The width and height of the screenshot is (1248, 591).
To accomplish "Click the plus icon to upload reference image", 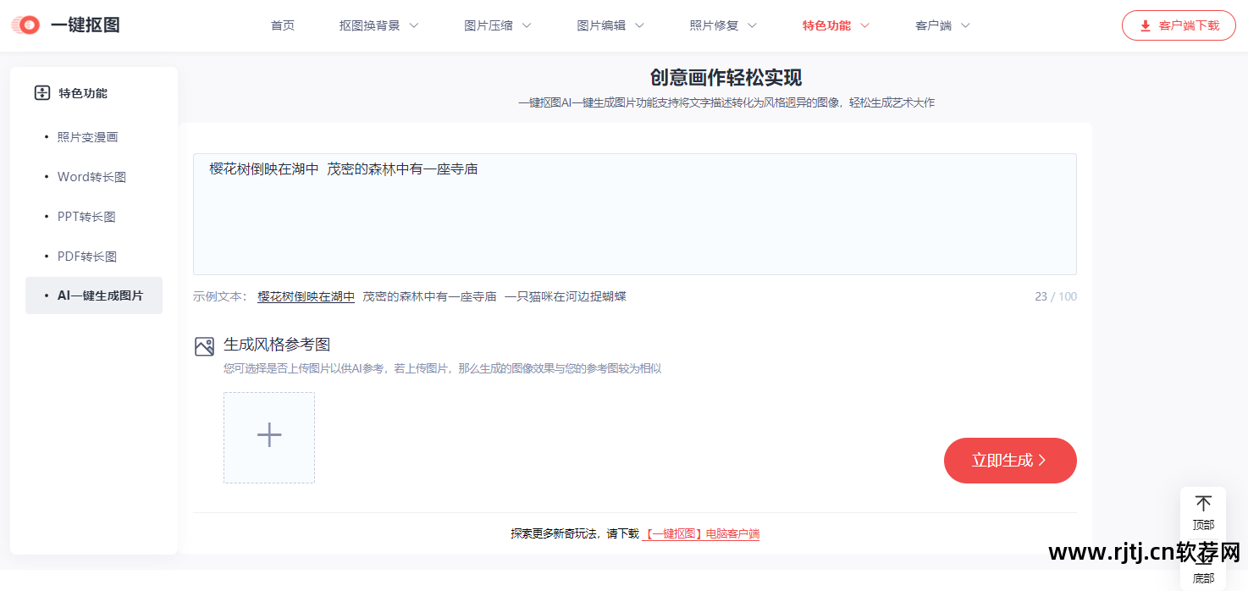I will tap(269, 434).
